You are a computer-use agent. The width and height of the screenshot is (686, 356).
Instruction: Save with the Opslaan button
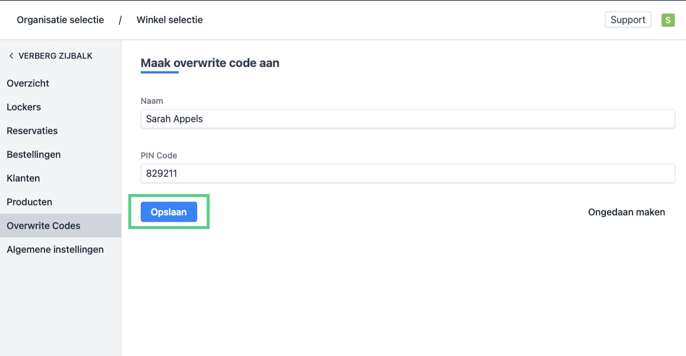point(169,212)
